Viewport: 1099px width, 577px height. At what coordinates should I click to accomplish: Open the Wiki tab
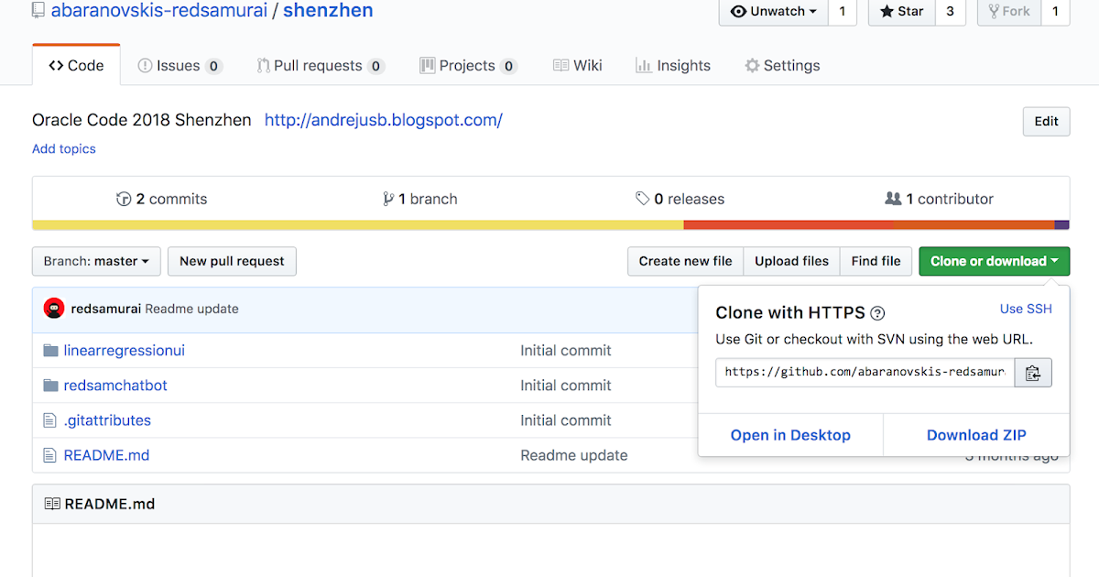[577, 65]
